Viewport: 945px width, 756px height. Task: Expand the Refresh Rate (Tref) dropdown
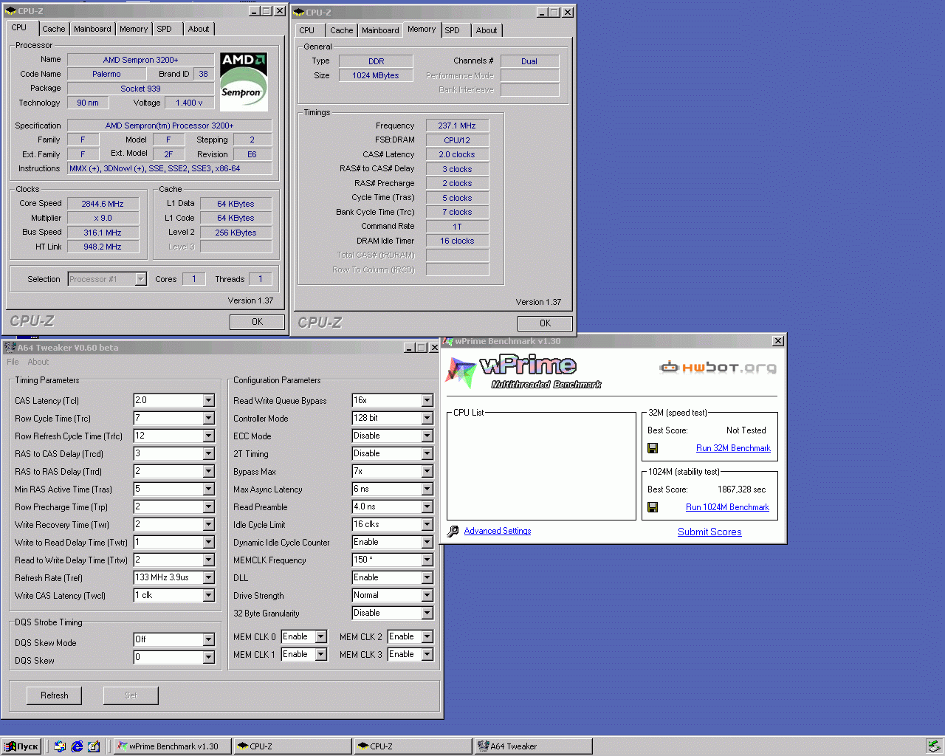click(209, 577)
